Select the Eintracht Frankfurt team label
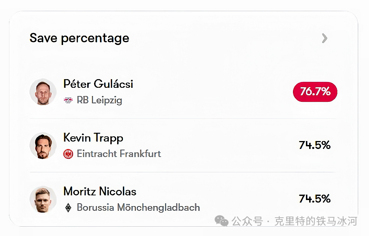The width and height of the screenshot is (369, 236). [x=119, y=154]
